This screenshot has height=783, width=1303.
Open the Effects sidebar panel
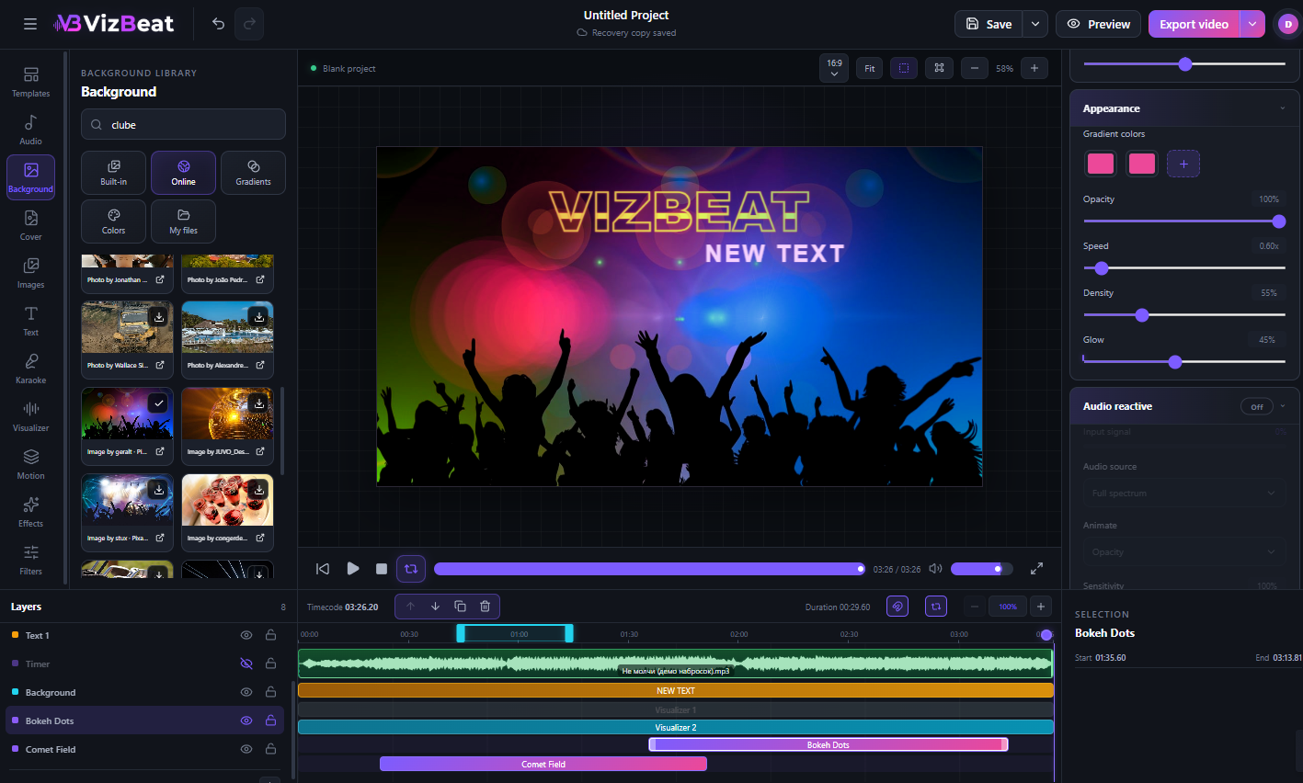click(x=30, y=512)
